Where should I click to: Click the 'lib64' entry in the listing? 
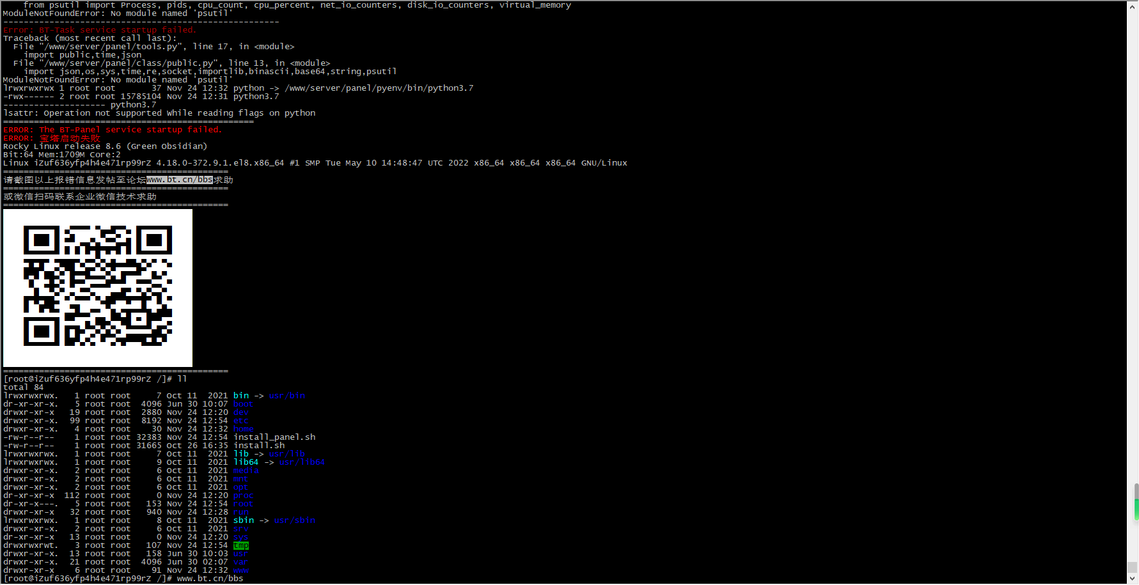point(246,462)
